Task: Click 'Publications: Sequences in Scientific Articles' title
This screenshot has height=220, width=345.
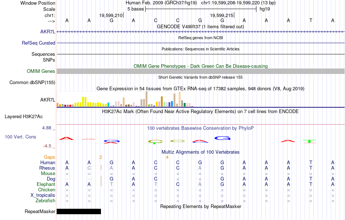Action: coord(200,49)
